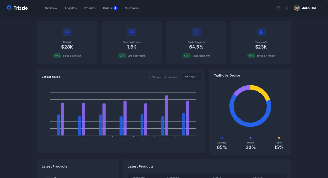Click the Total profit icon
The image size is (328, 178).
[261, 32]
